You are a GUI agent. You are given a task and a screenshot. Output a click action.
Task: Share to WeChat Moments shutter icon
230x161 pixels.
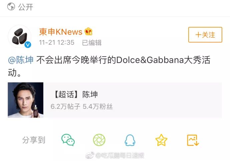click(99, 140)
